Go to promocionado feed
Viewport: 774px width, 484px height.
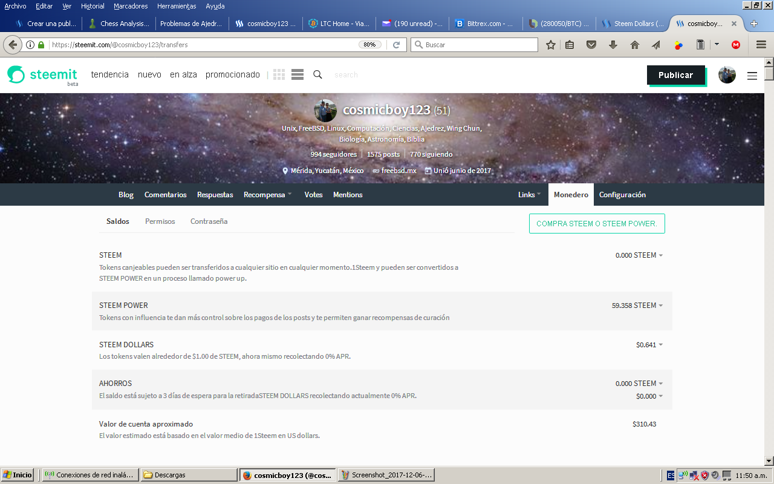[x=233, y=74]
